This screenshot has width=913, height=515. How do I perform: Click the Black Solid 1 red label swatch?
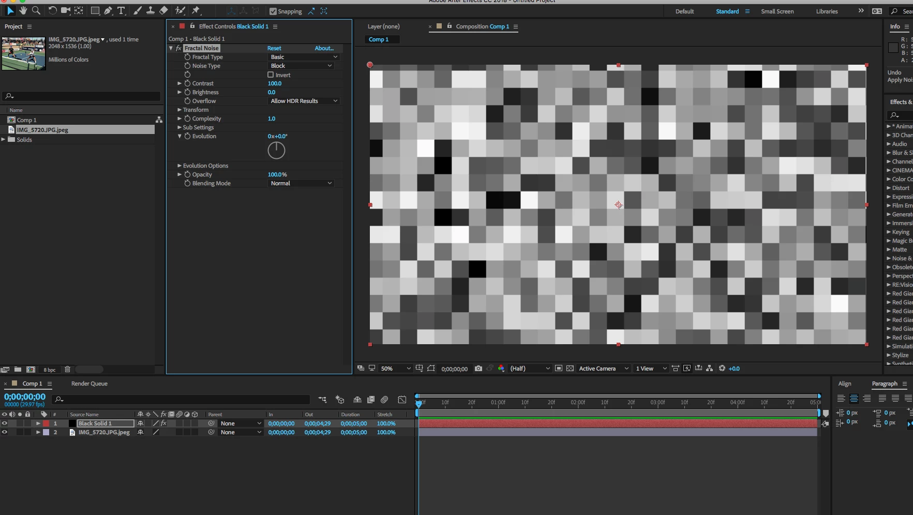pyautogui.click(x=46, y=423)
